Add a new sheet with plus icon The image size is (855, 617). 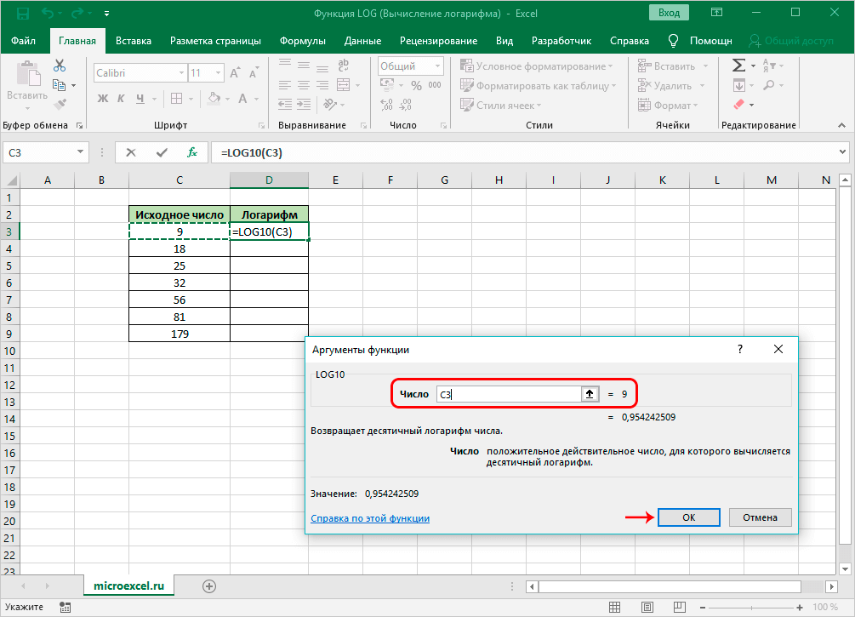[x=209, y=586]
